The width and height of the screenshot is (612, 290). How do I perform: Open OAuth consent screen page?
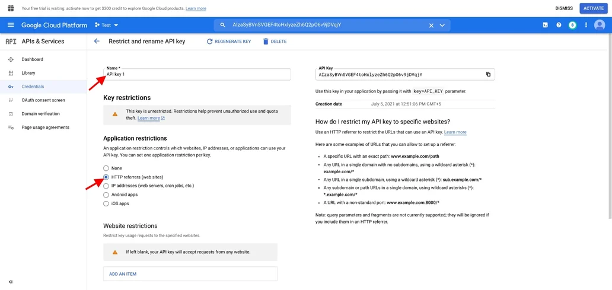(43, 100)
